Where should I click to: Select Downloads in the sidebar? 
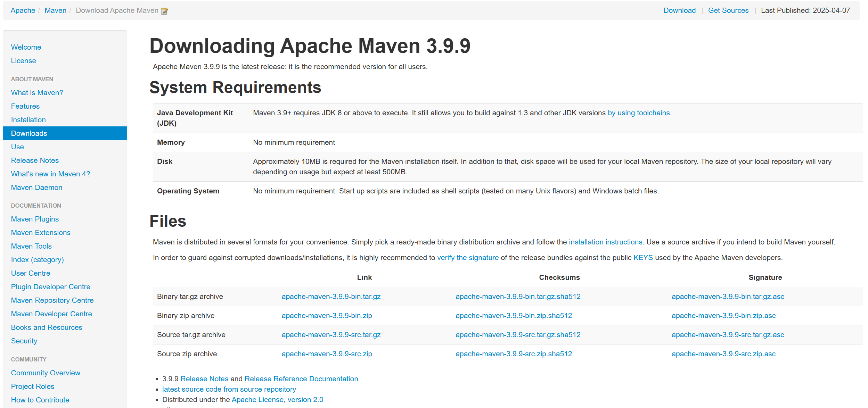[x=29, y=133]
